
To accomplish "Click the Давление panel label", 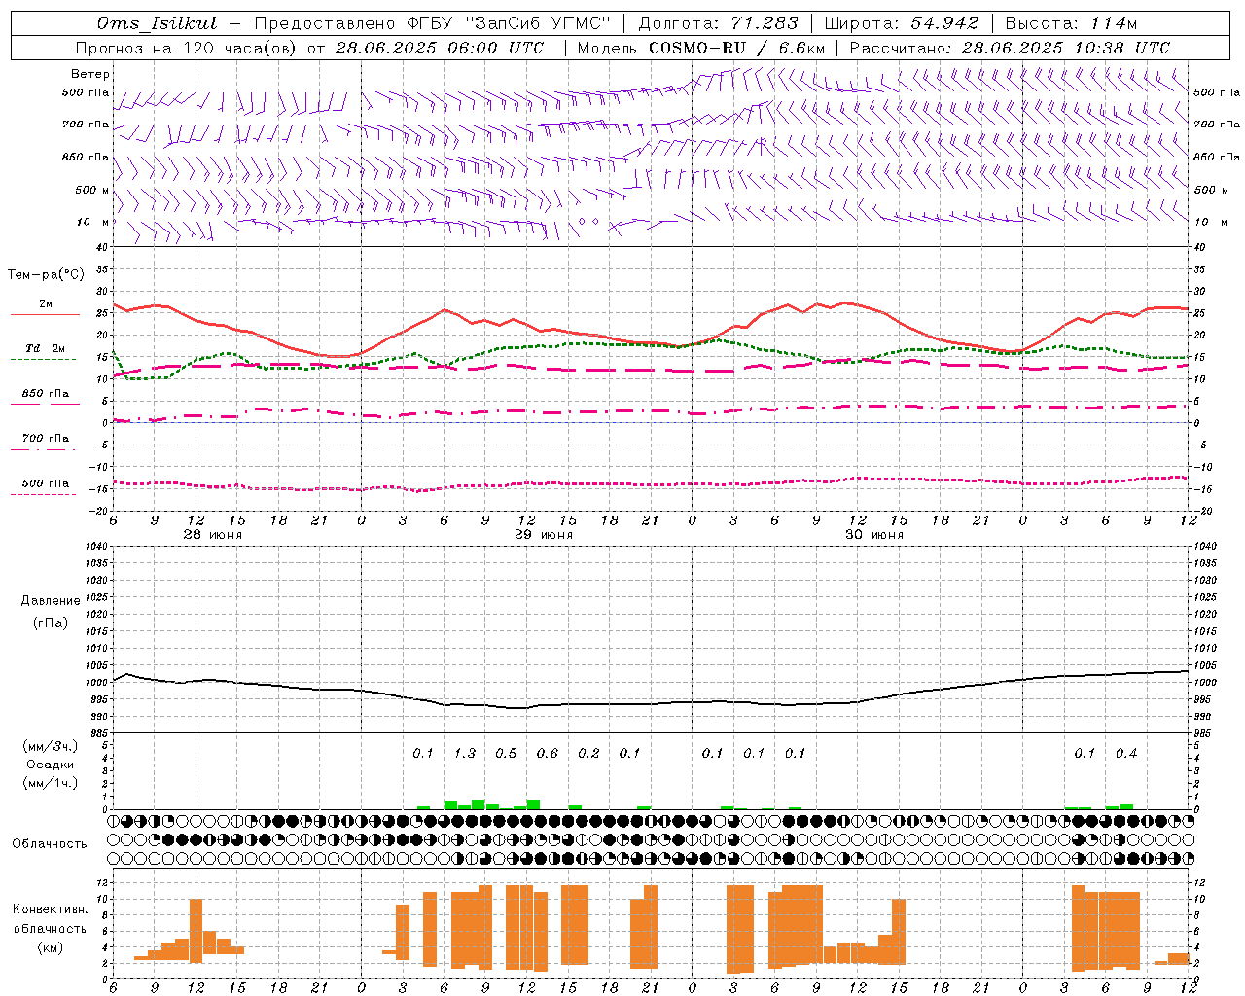I will click(51, 601).
